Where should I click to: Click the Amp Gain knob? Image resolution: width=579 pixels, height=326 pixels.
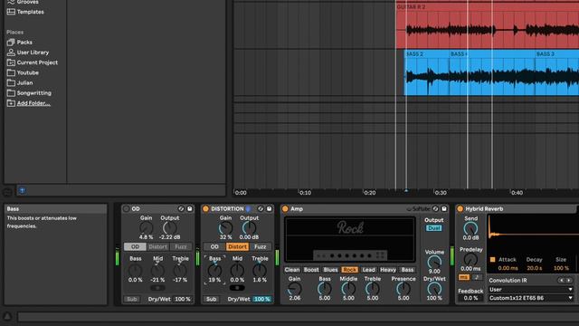[x=295, y=289]
